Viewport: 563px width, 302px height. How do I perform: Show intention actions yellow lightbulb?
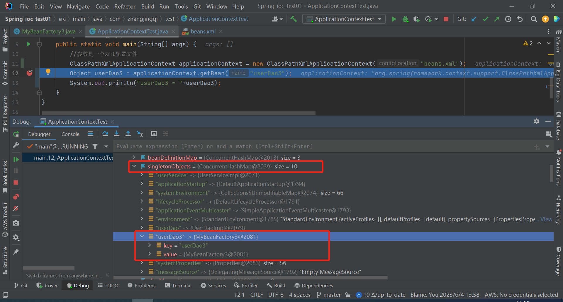click(48, 72)
